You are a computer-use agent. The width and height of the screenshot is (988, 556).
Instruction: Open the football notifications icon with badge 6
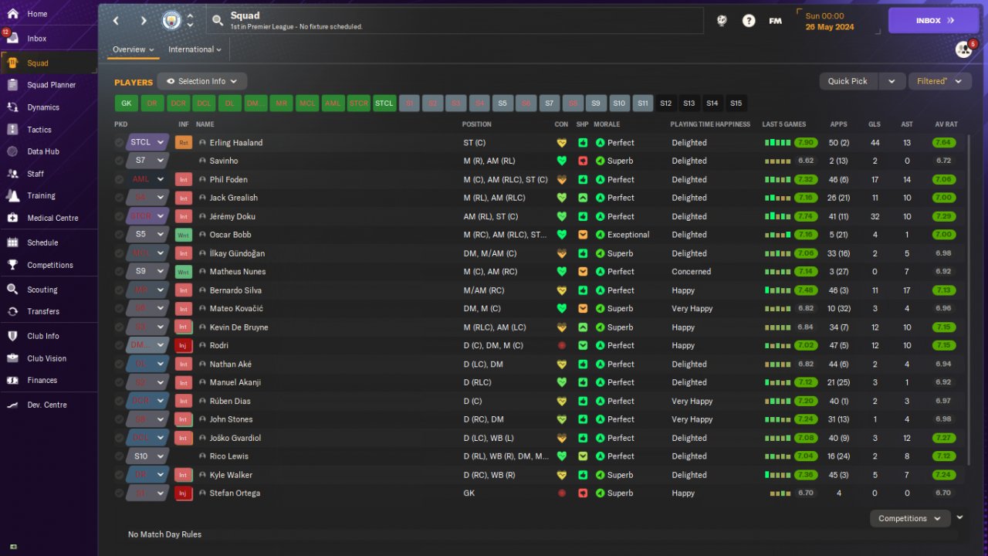click(x=964, y=49)
